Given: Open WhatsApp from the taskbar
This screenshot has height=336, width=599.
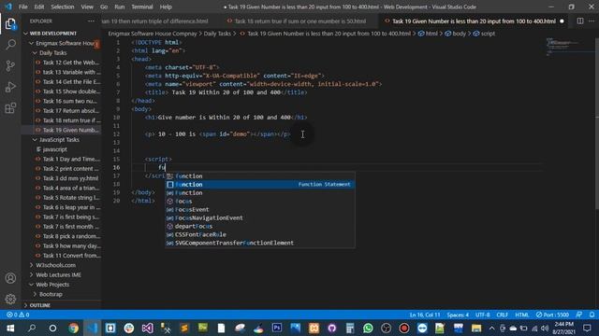Looking at the screenshot, I should click(x=368, y=328).
